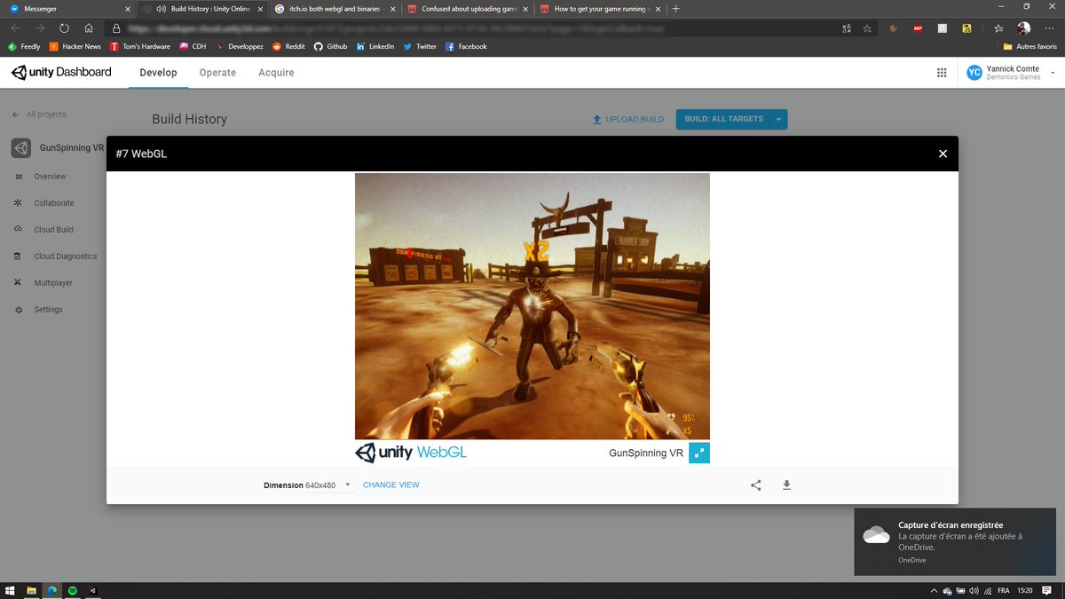Viewport: 1065px width, 599px height.
Task: Open the Operate tab
Action: pyautogui.click(x=217, y=73)
